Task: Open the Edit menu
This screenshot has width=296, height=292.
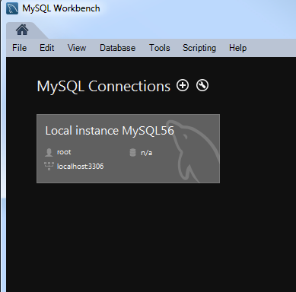Action: coord(47,48)
